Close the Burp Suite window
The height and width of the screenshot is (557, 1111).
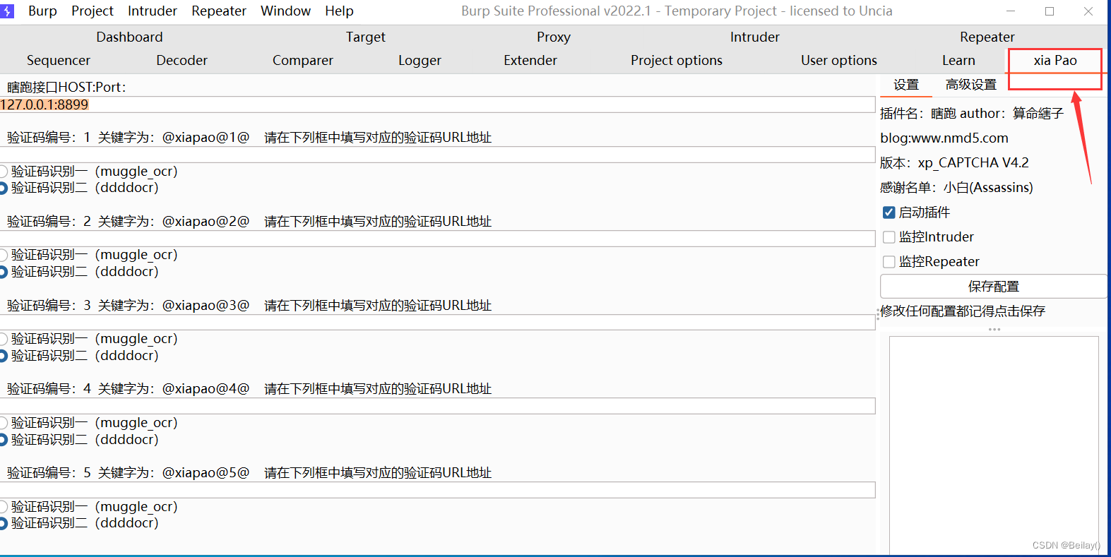(1088, 11)
